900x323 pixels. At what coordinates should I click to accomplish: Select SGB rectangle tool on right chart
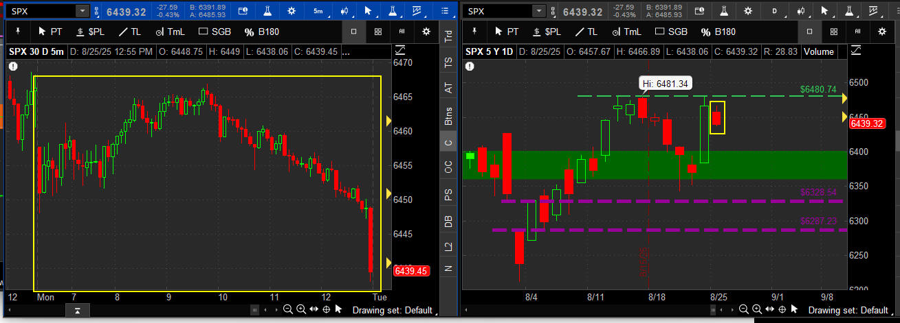pyautogui.click(x=672, y=32)
